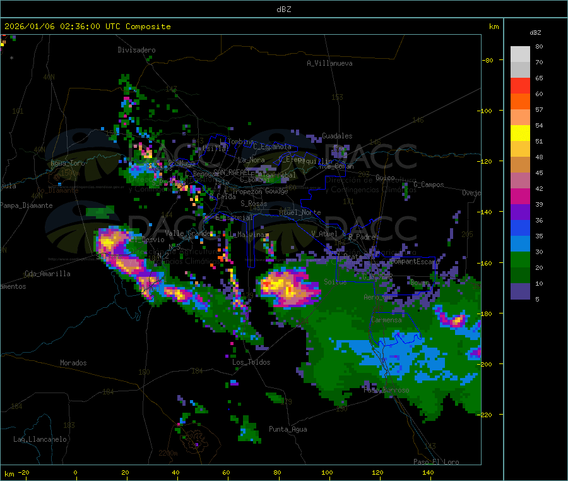This screenshot has width=568, height=481.
Task: Click the red 60 dBZ legend swatch
Action: click(520, 85)
